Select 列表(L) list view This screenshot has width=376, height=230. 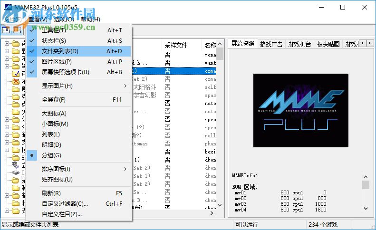point(78,134)
